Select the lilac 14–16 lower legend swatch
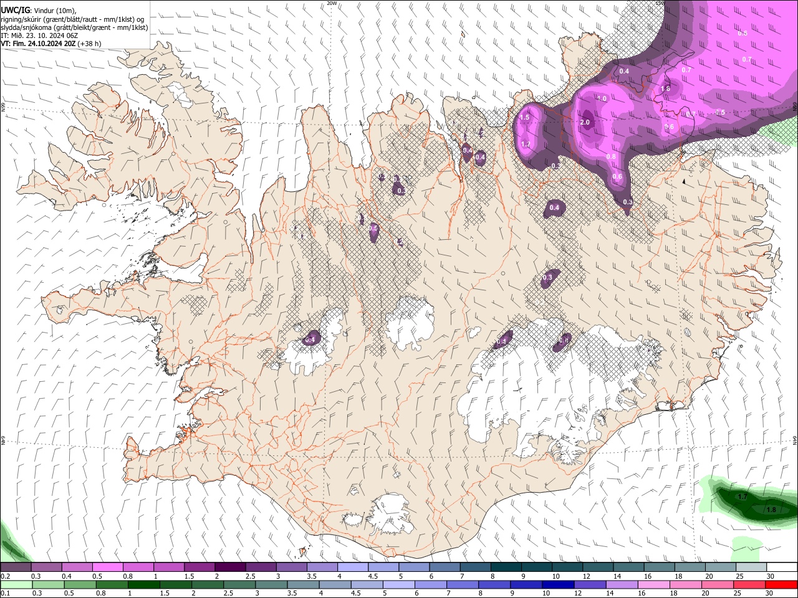The height and width of the screenshot is (598, 798). click(x=622, y=584)
